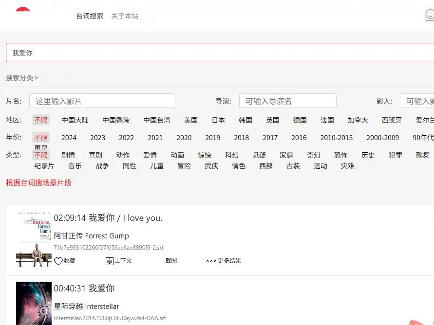Click the smiley icon at the top right
Image resolution: width=434 pixels, height=325 pixels.
click(x=430, y=15)
